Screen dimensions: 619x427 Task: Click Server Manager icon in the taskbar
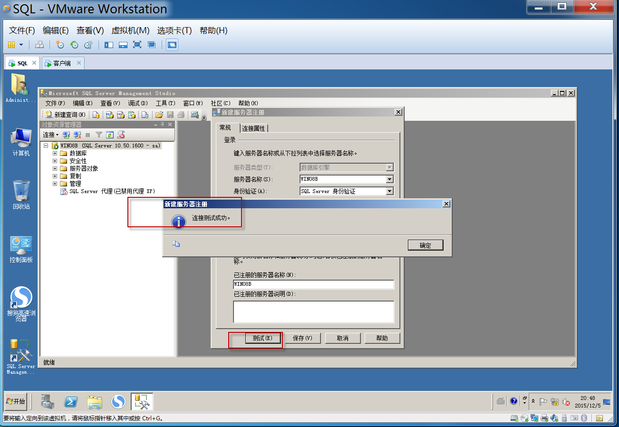(48, 402)
